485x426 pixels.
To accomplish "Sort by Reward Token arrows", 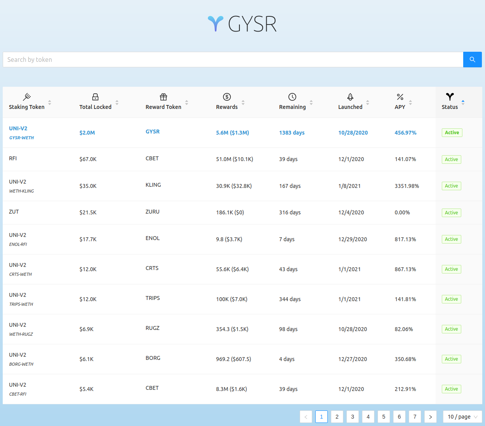I will click(186, 102).
